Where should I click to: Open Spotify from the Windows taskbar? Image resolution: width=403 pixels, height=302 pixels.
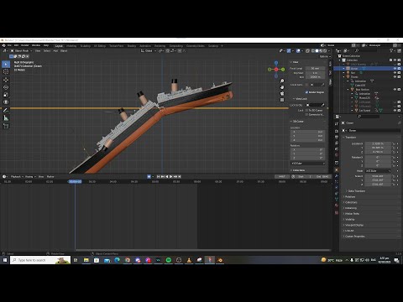pyautogui.click(x=169, y=260)
